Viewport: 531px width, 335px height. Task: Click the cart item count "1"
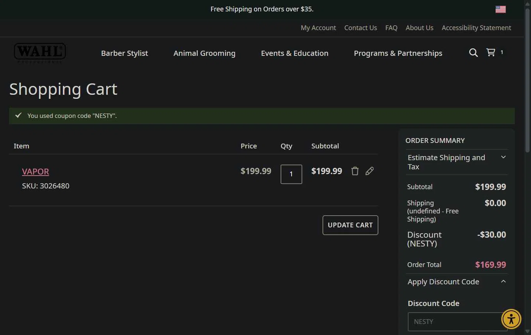click(502, 52)
